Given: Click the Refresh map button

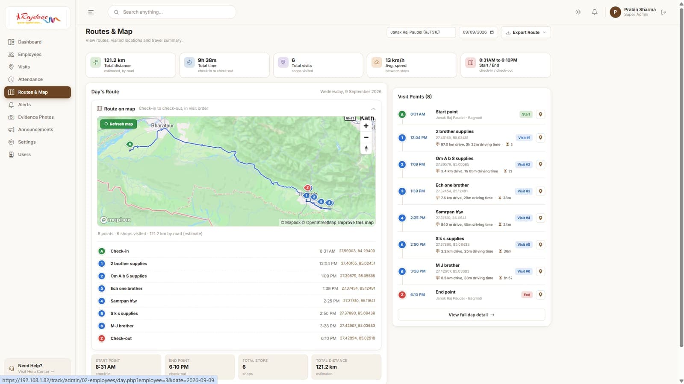Looking at the screenshot, I should [x=118, y=124].
